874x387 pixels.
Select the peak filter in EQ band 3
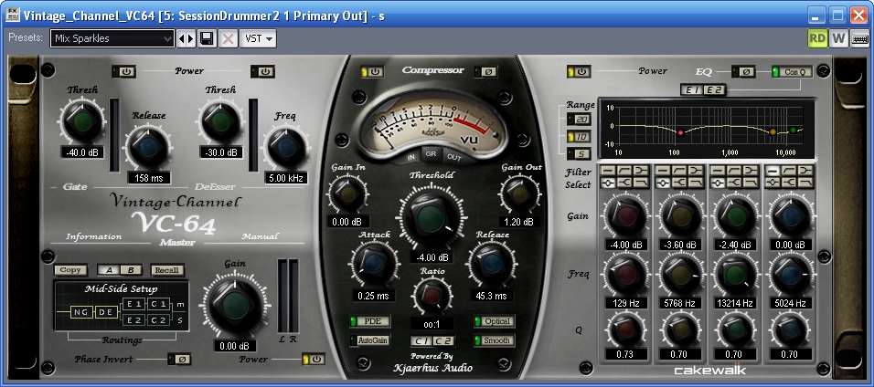(x=718, y=183)
